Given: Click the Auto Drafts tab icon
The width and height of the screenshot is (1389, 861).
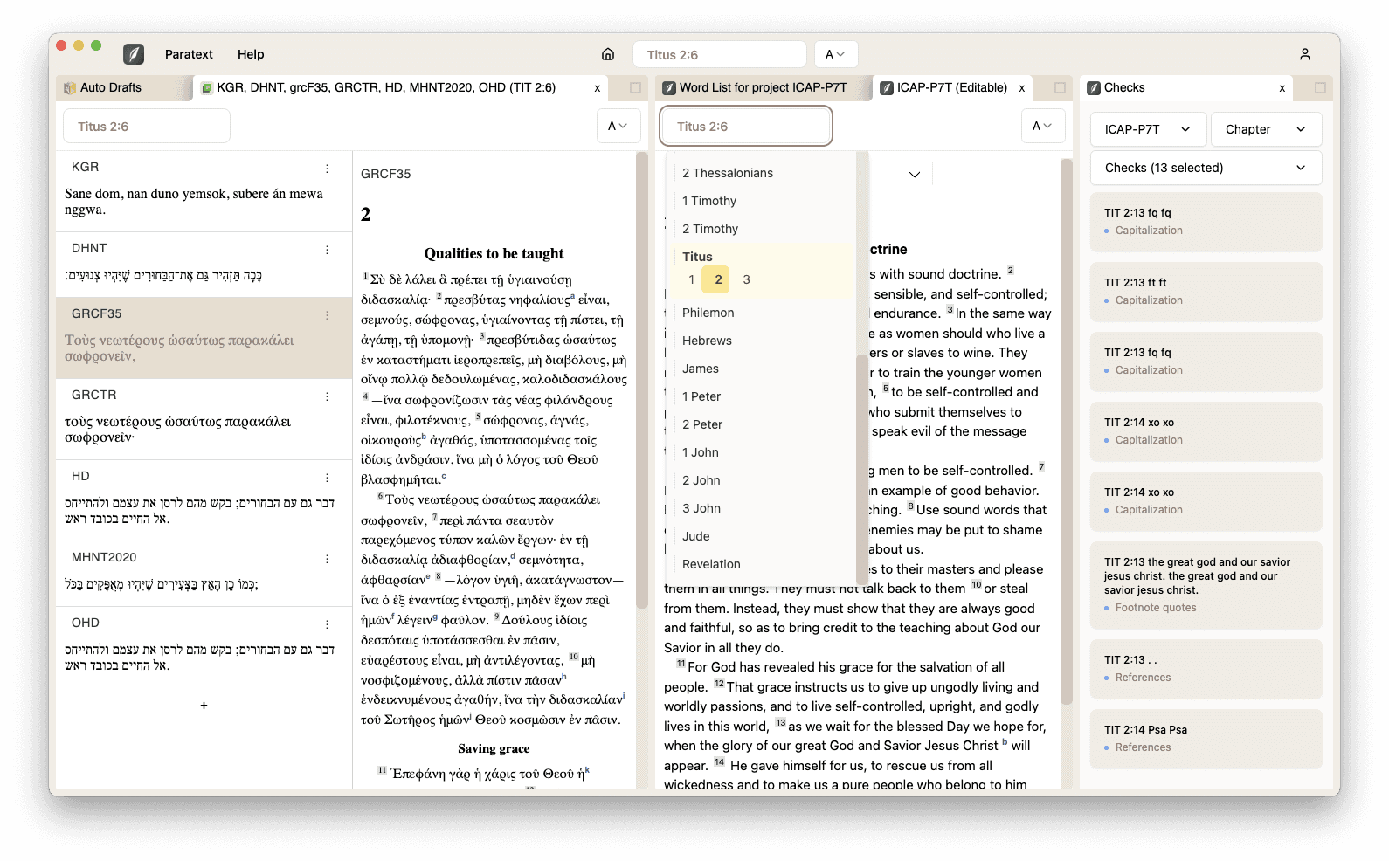Looking at the screenshot, I should pos(70,88).
